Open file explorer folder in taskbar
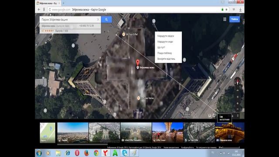 click(x=58, y=153)
